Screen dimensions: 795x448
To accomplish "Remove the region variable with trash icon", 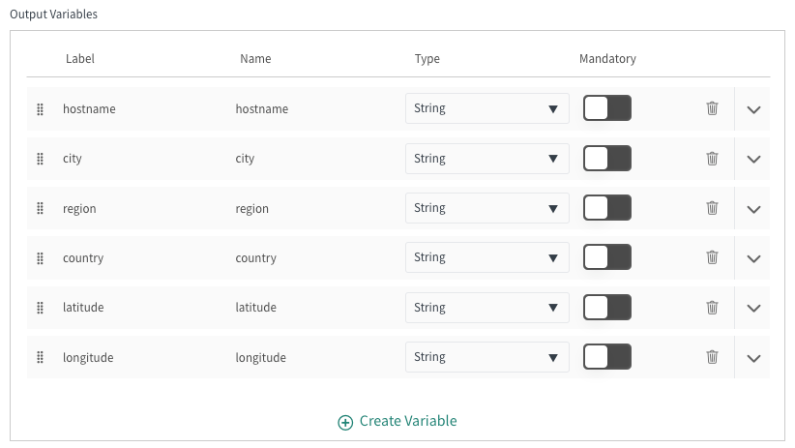I will coord(712,208).
